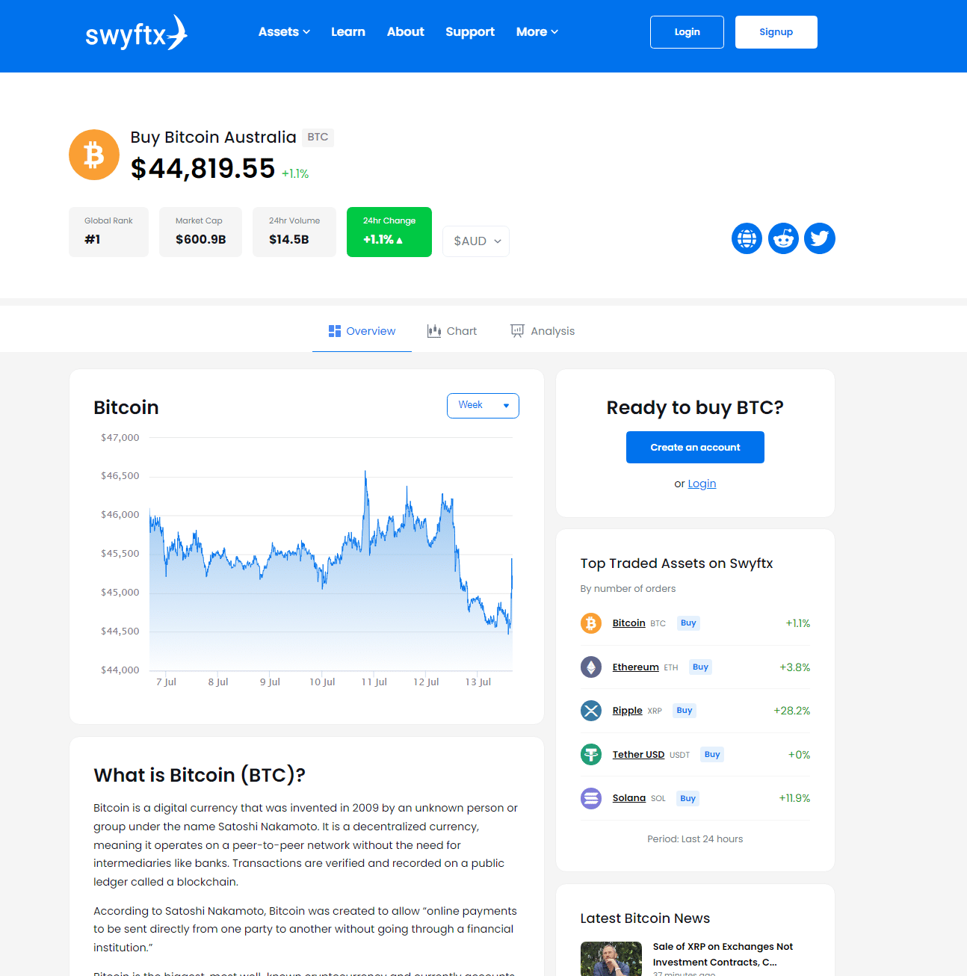The width and height of the screenshot is (967, 976).
Task: Click the Buy button next to Bitcoin BTC
Action: click(x=688, y=623)
